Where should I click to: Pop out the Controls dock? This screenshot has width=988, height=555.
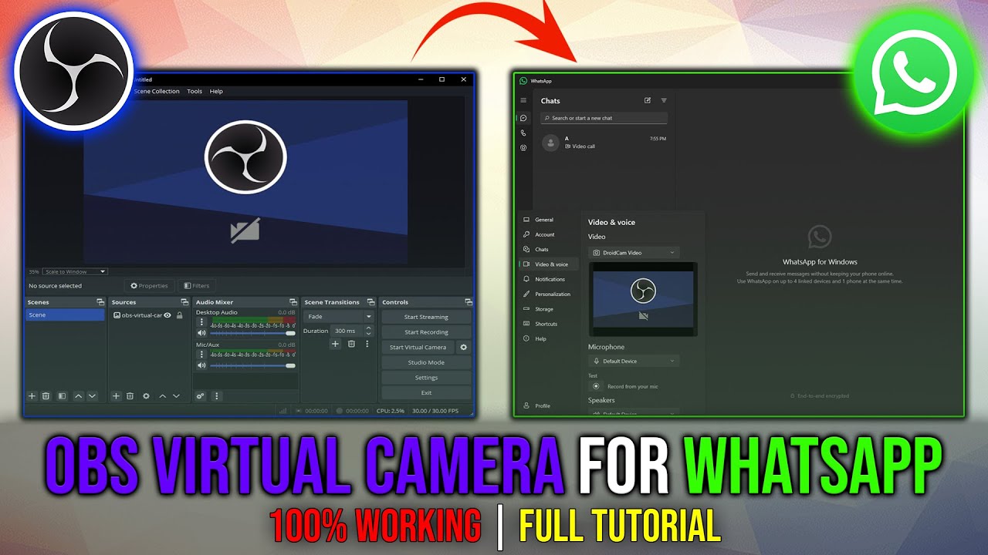click(468, 302)
